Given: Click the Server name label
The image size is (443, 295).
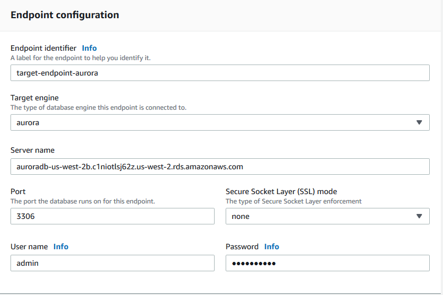Looking at the screenshot, I should coord(33,150).
